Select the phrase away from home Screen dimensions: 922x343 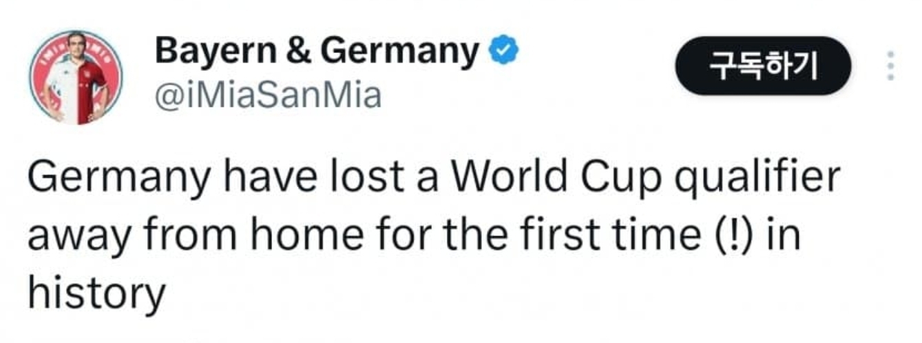point(195,234)
